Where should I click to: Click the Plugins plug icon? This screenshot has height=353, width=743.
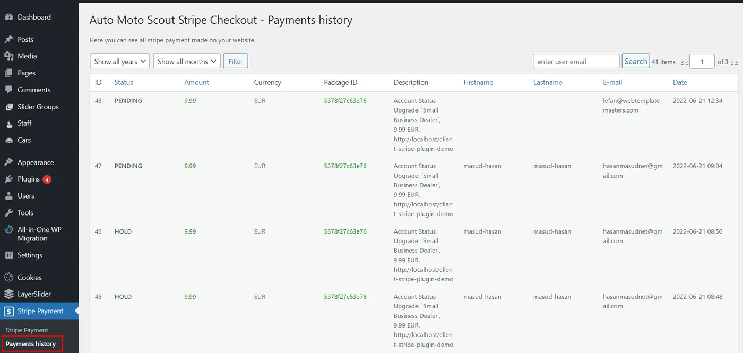pos(8,179)
